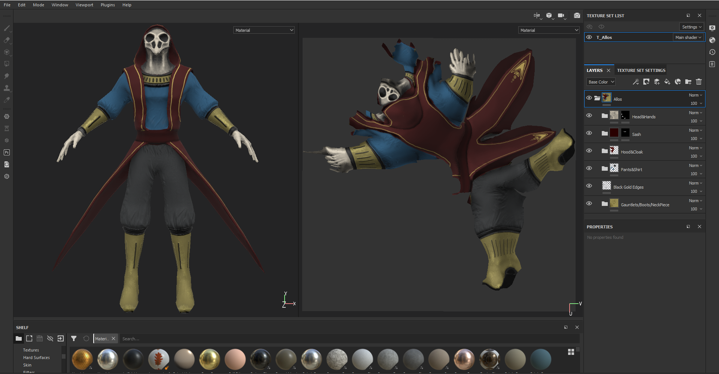This screenshot has width=719, height=374.
Task: Select the Skin shelf category
Action: click(x=27, y=365)
